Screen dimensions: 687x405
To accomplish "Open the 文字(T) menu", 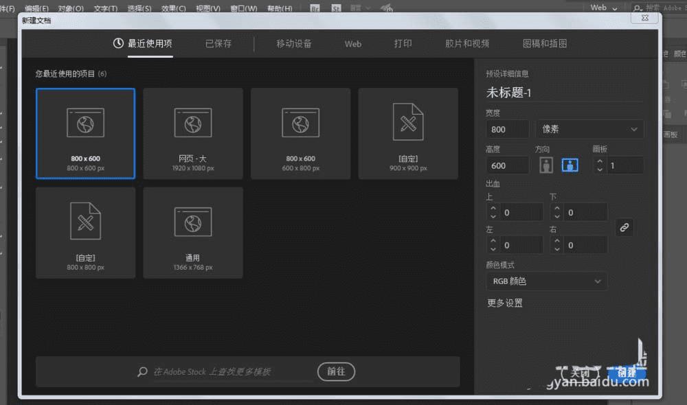I will pos(106,8).
